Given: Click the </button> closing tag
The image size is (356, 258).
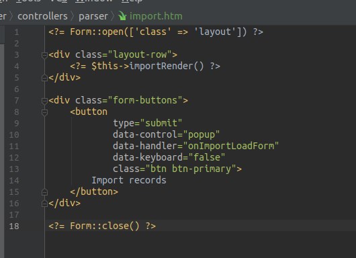Looking at the screenshot, I should click(x=94, y=192).
